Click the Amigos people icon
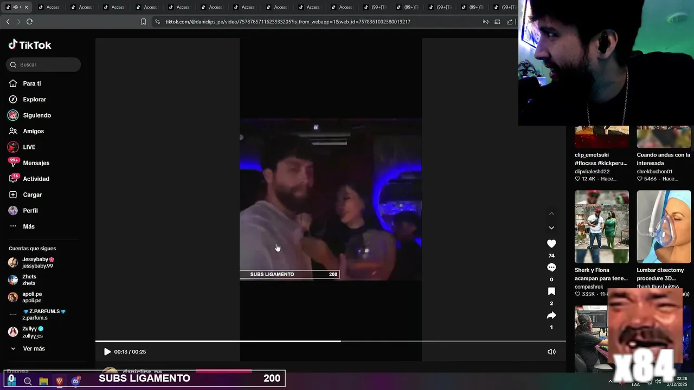Viewport: 694px width, 390px height. point(13,131)
